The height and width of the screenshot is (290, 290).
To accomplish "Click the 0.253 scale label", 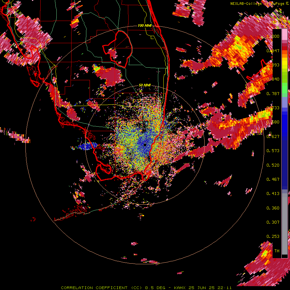I will pos(273,237).
